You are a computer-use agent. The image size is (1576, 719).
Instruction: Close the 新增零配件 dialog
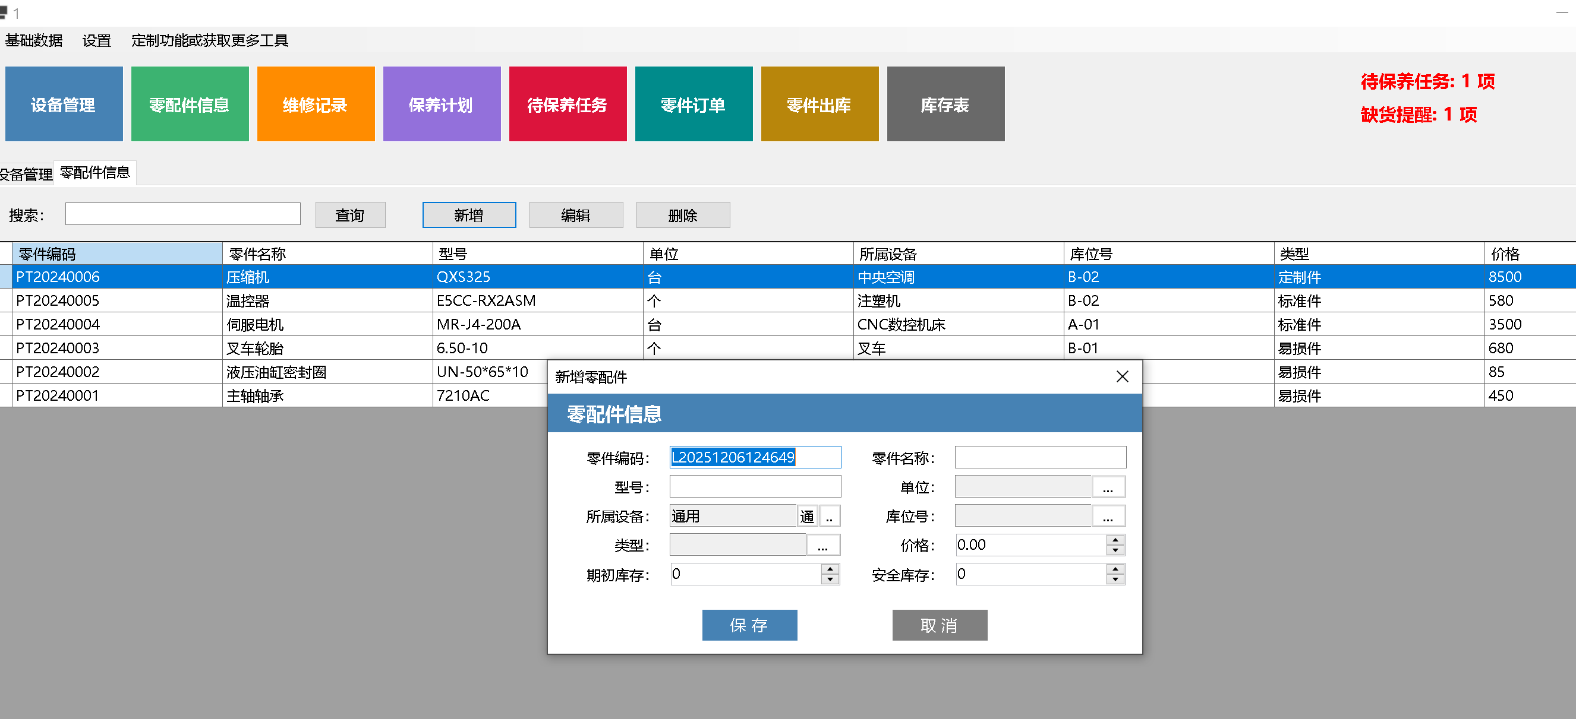(x=1122, y=376)
